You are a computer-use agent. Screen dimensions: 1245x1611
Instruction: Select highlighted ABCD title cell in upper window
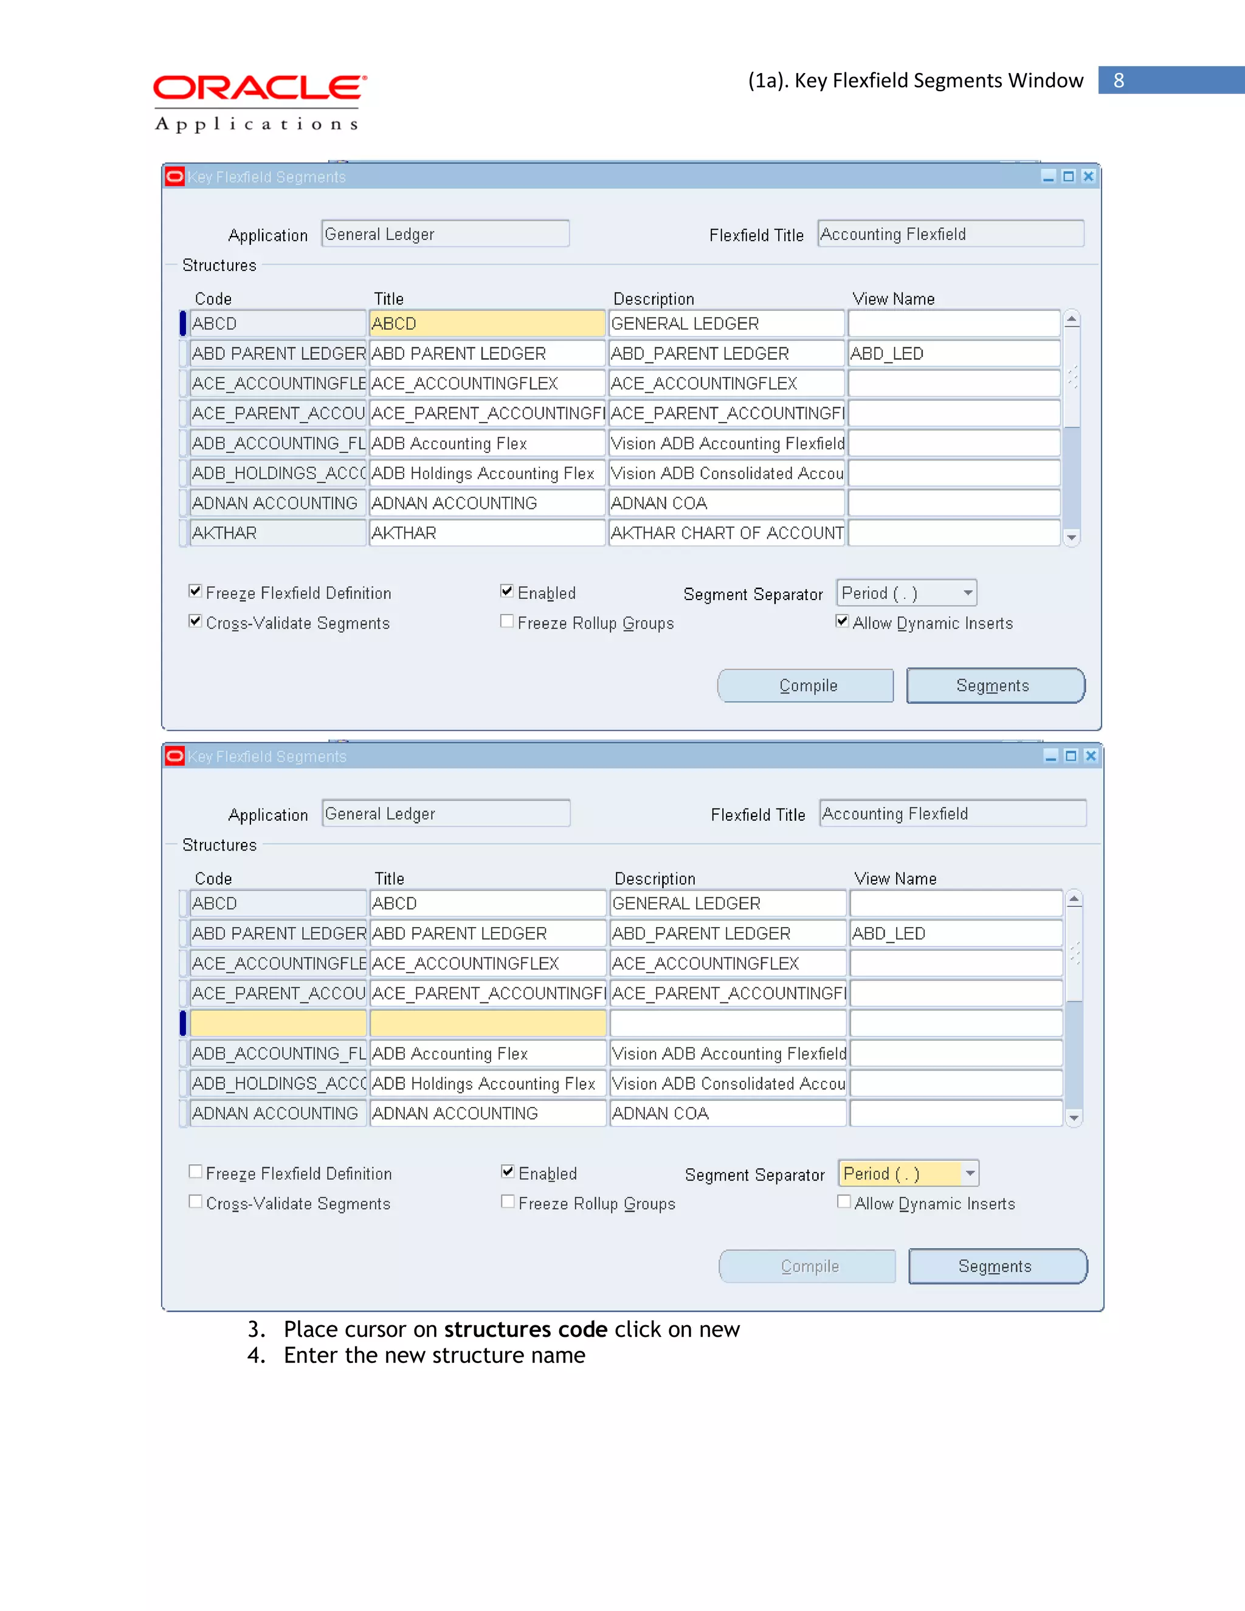[487, 324]
